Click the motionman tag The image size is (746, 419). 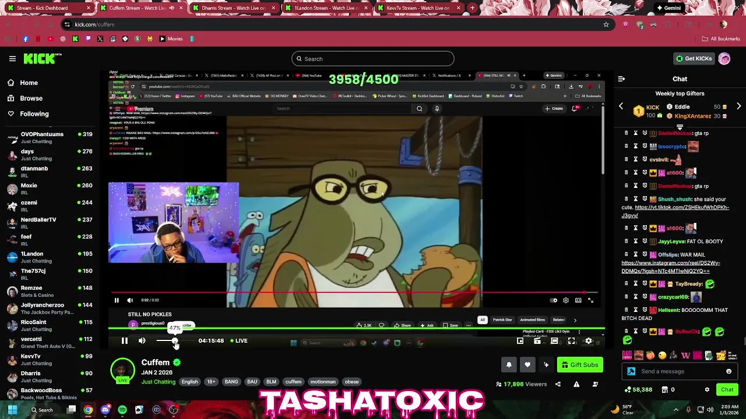(323, 382)
